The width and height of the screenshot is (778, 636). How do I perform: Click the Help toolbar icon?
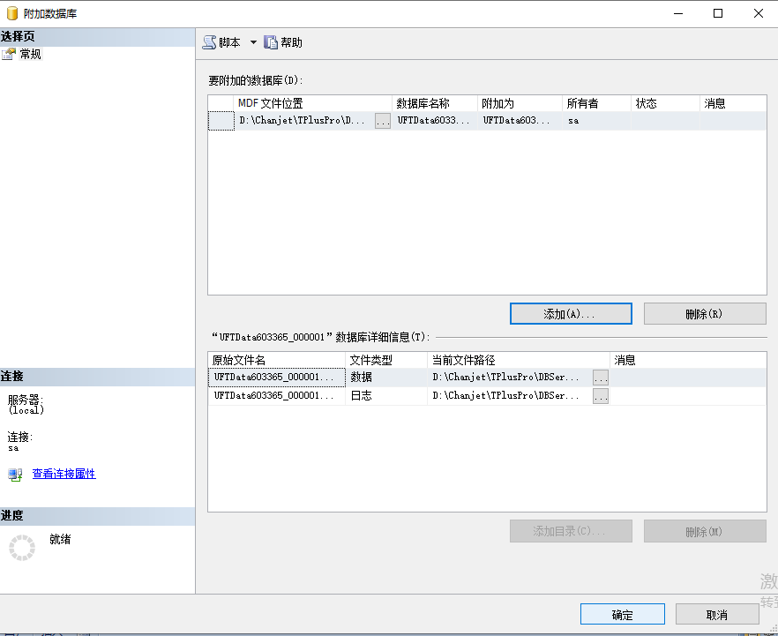pyautogui.click(x=272, y=42)
